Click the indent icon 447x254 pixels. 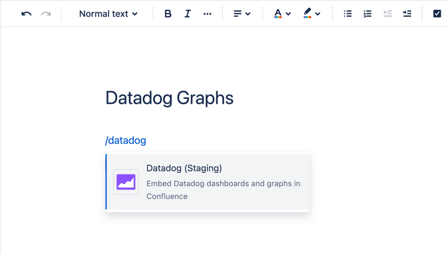407,14
